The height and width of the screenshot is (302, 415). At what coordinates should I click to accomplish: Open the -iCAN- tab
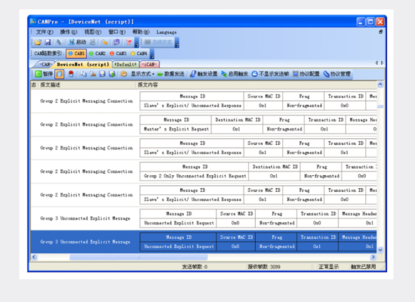coord(149,64)
